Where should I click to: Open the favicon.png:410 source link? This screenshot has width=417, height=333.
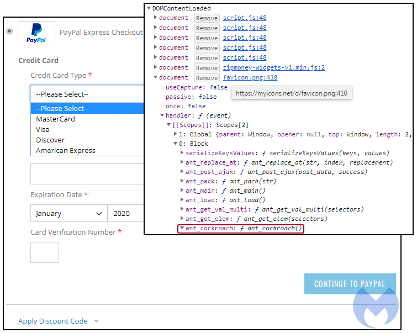[x=250, y=77]
